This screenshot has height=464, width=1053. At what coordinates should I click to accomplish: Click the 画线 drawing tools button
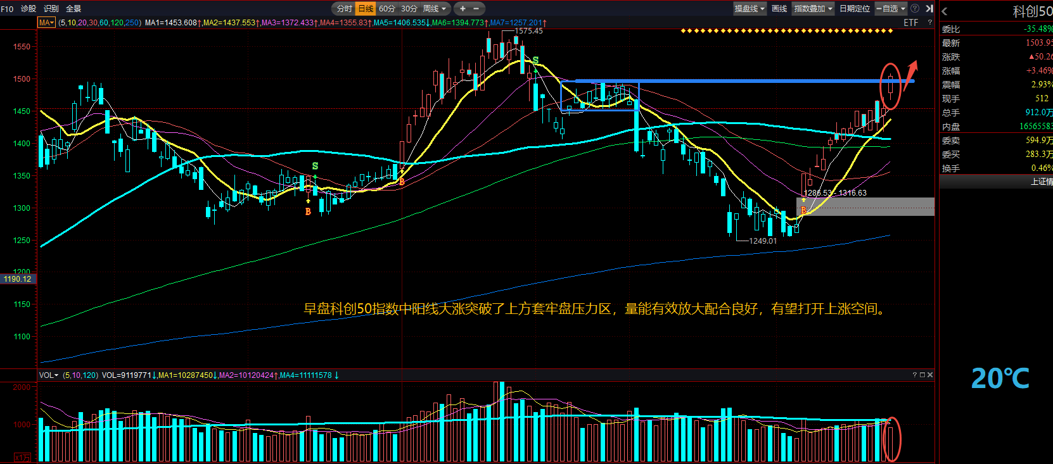coord(779,8)
